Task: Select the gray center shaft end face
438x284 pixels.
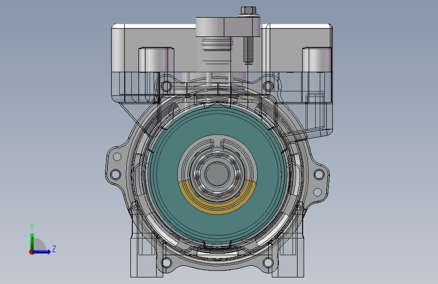Action: (x=217, y=174)
